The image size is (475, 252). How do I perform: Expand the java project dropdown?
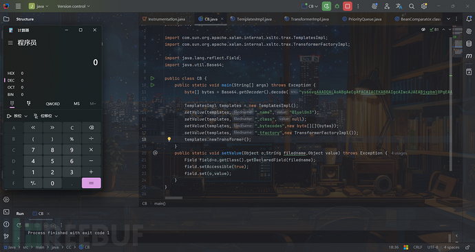pos(39,6)
